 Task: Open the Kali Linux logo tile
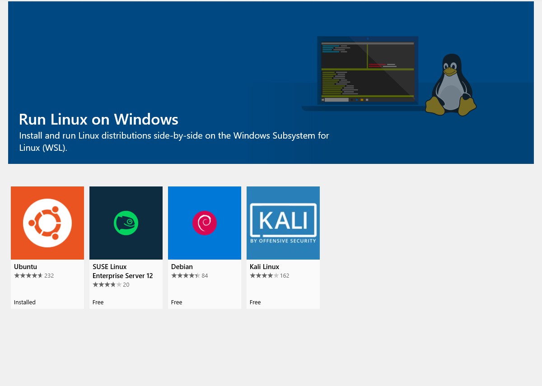click(283, 223)
